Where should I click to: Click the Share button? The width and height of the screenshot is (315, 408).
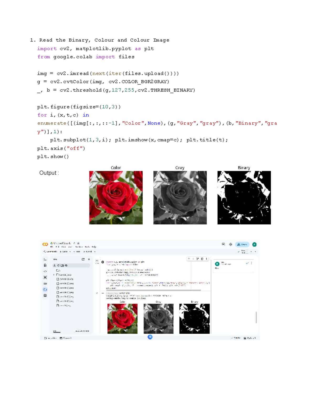point(242,244)
